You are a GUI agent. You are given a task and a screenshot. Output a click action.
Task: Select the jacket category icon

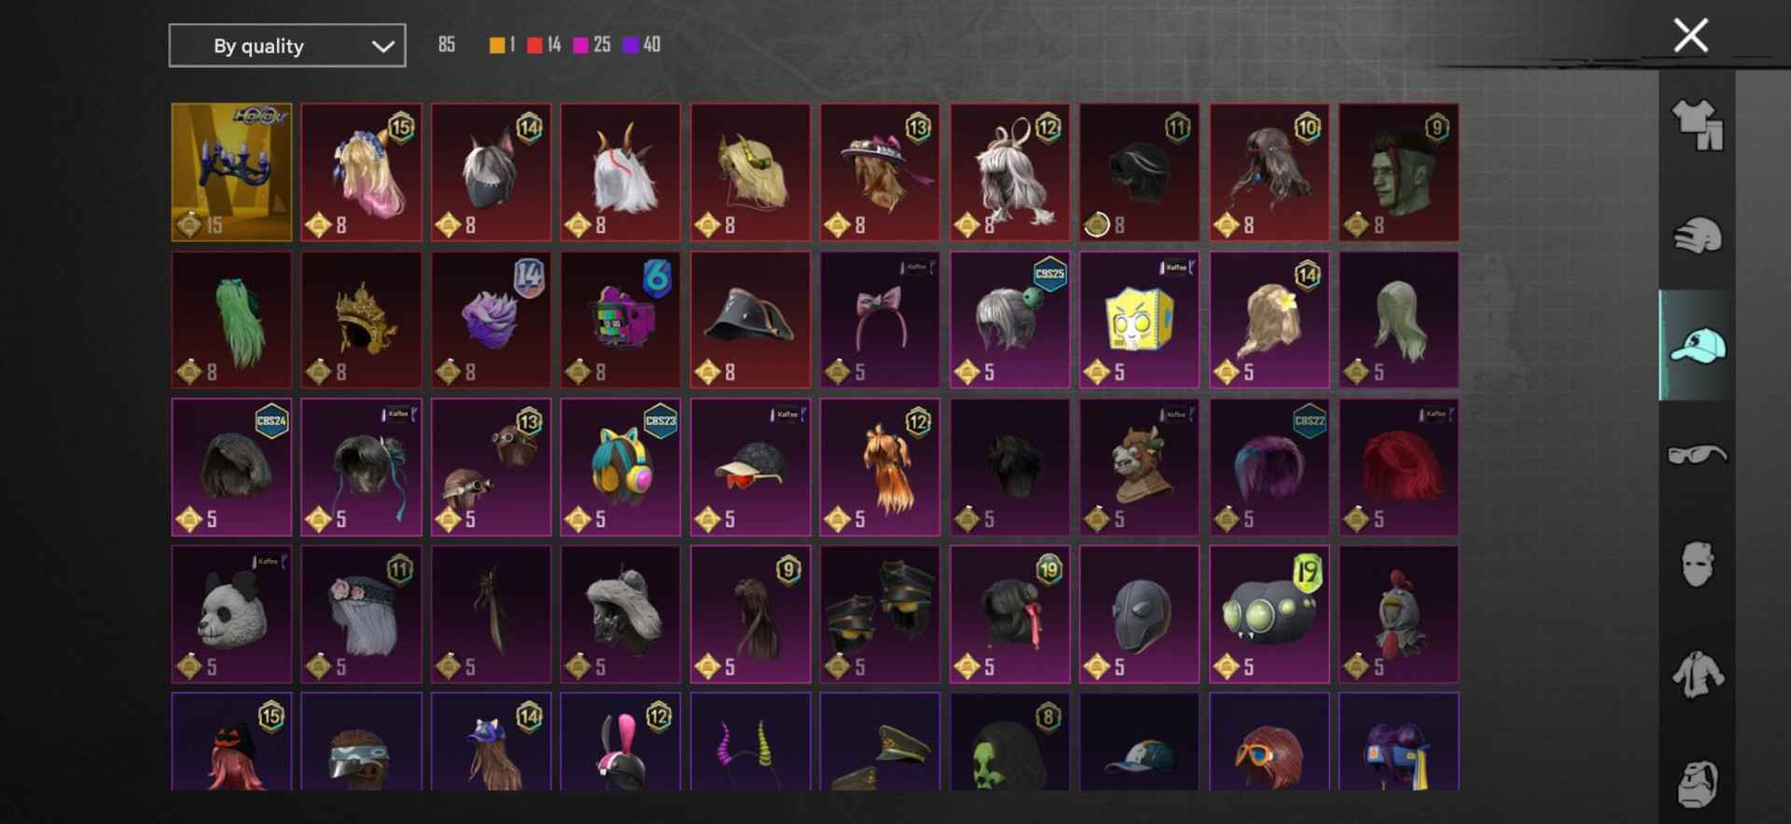click(1697, 674)
